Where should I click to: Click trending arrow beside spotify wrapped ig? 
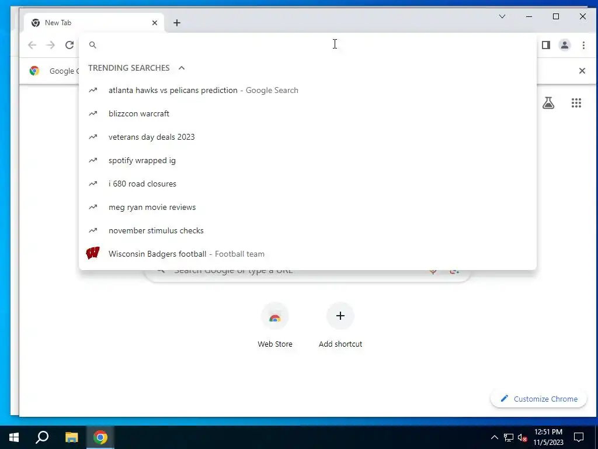(x=93, y=160)
